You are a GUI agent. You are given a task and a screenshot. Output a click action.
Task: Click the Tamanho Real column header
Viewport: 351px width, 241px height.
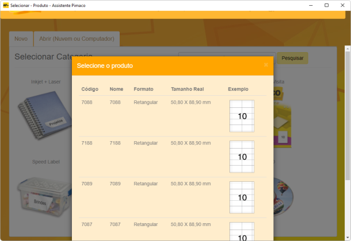coord(188,89)
